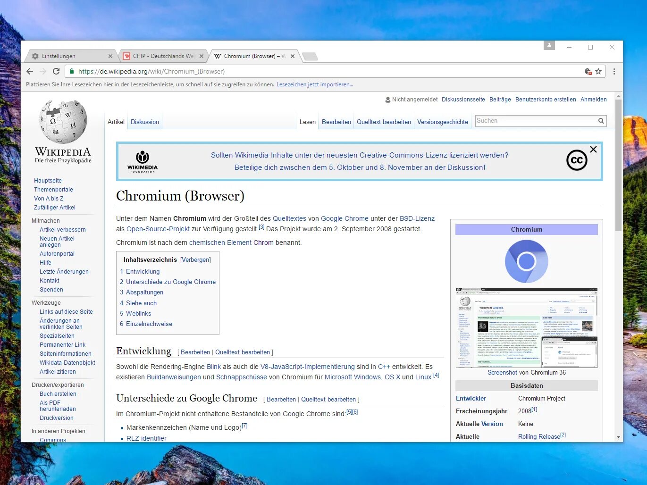Open the Versionsgeschichte tab
The image size is (647, 485).
pos(443,122)
